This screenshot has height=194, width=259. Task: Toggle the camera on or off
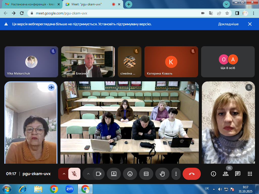[x=98, y=174]
